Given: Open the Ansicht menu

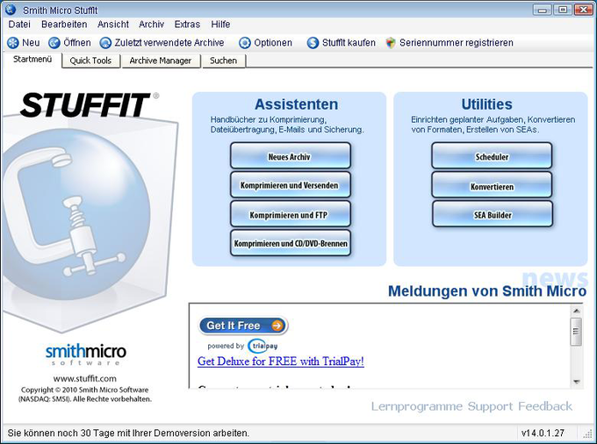Looking at the screenshot, I should (113, 25).
